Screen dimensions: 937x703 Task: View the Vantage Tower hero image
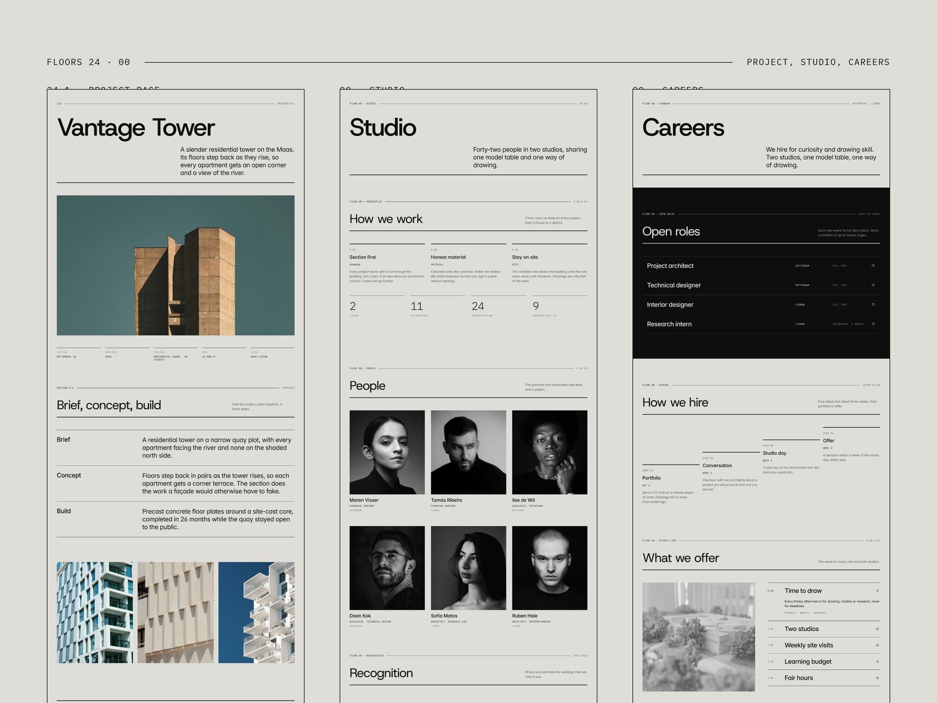[x=176, y=265]
